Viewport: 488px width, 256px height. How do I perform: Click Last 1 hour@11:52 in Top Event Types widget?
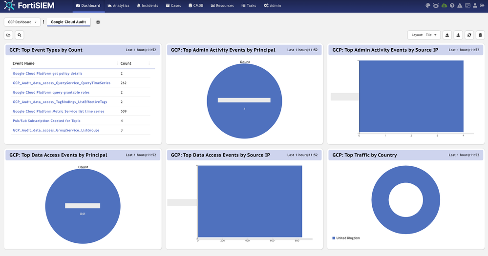pos(141,50)
